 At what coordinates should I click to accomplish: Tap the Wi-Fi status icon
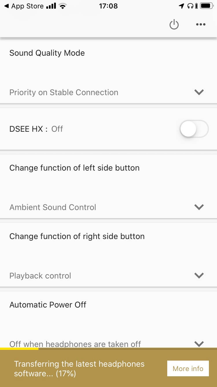[x=62, y=6]
